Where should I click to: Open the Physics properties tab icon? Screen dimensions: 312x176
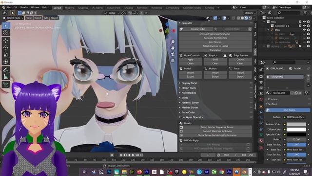click(x=261, y=124)
